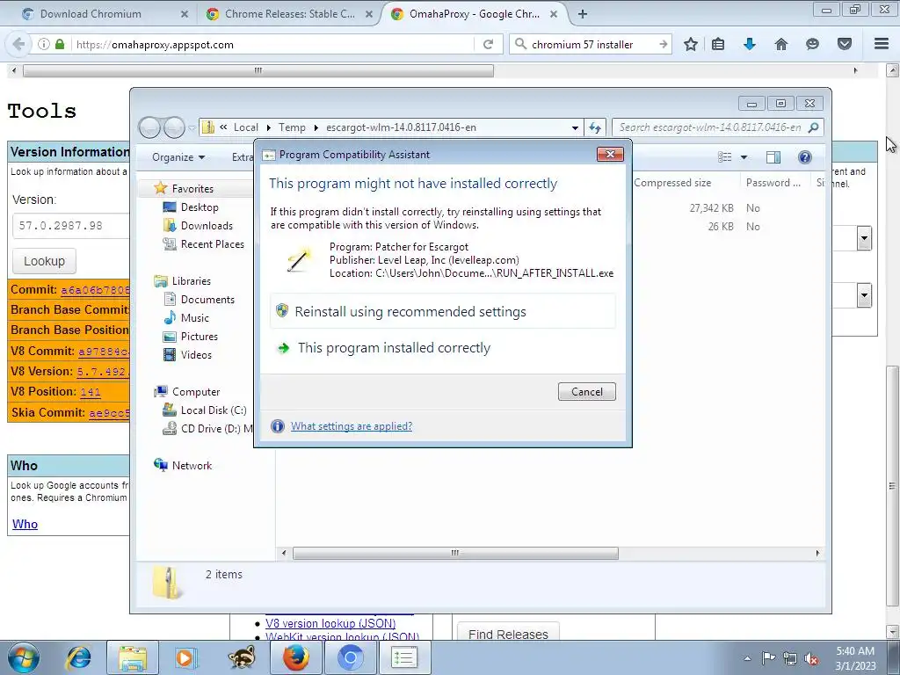Select Favorites in Explorer navigation pane
This screenshot has width=900, height=675.
(192, 188)
